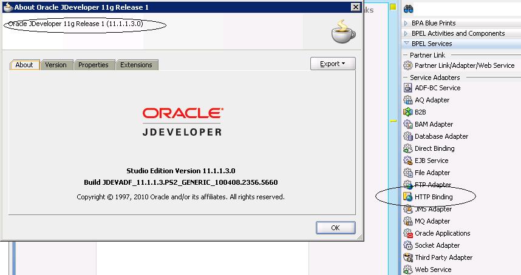Click the Oracle Applications icon
The height and width of the screenshot is (275, 521).
[407, 233]
